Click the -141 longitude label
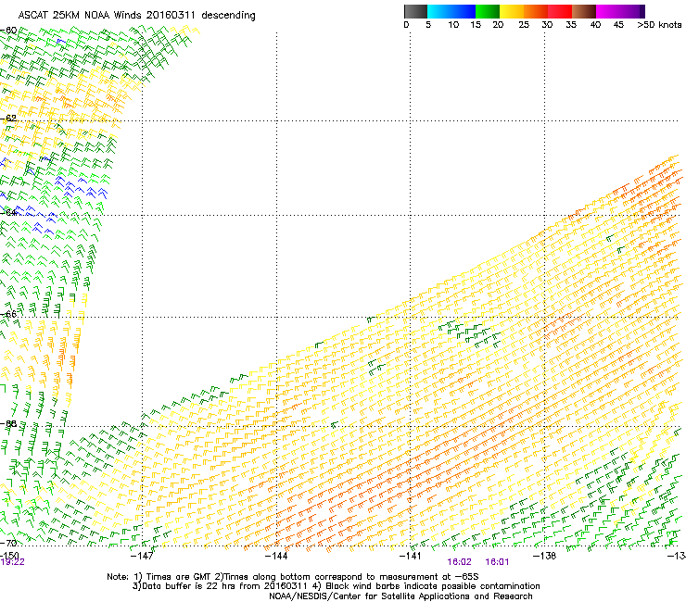This screenshot has height=602, width=686. point(410,556)
